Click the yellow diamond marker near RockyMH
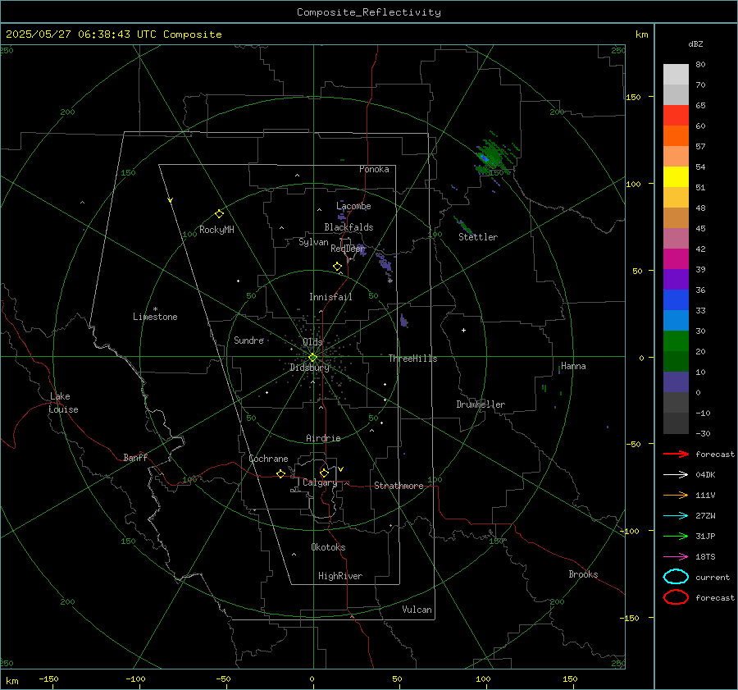 (x=219, y=214)
